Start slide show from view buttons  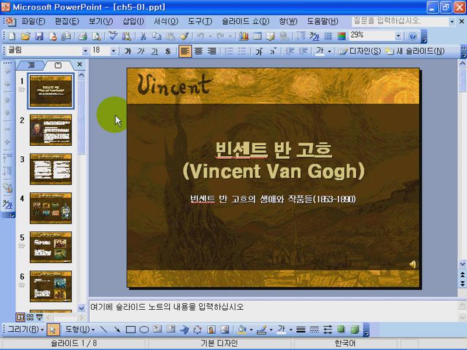click(x=40, y=317)
